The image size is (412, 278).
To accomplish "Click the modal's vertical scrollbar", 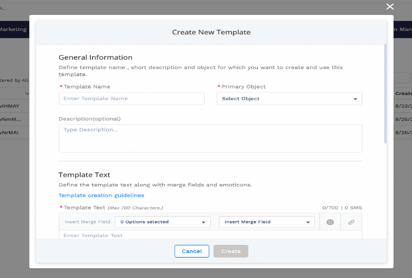I will [385, 94].
